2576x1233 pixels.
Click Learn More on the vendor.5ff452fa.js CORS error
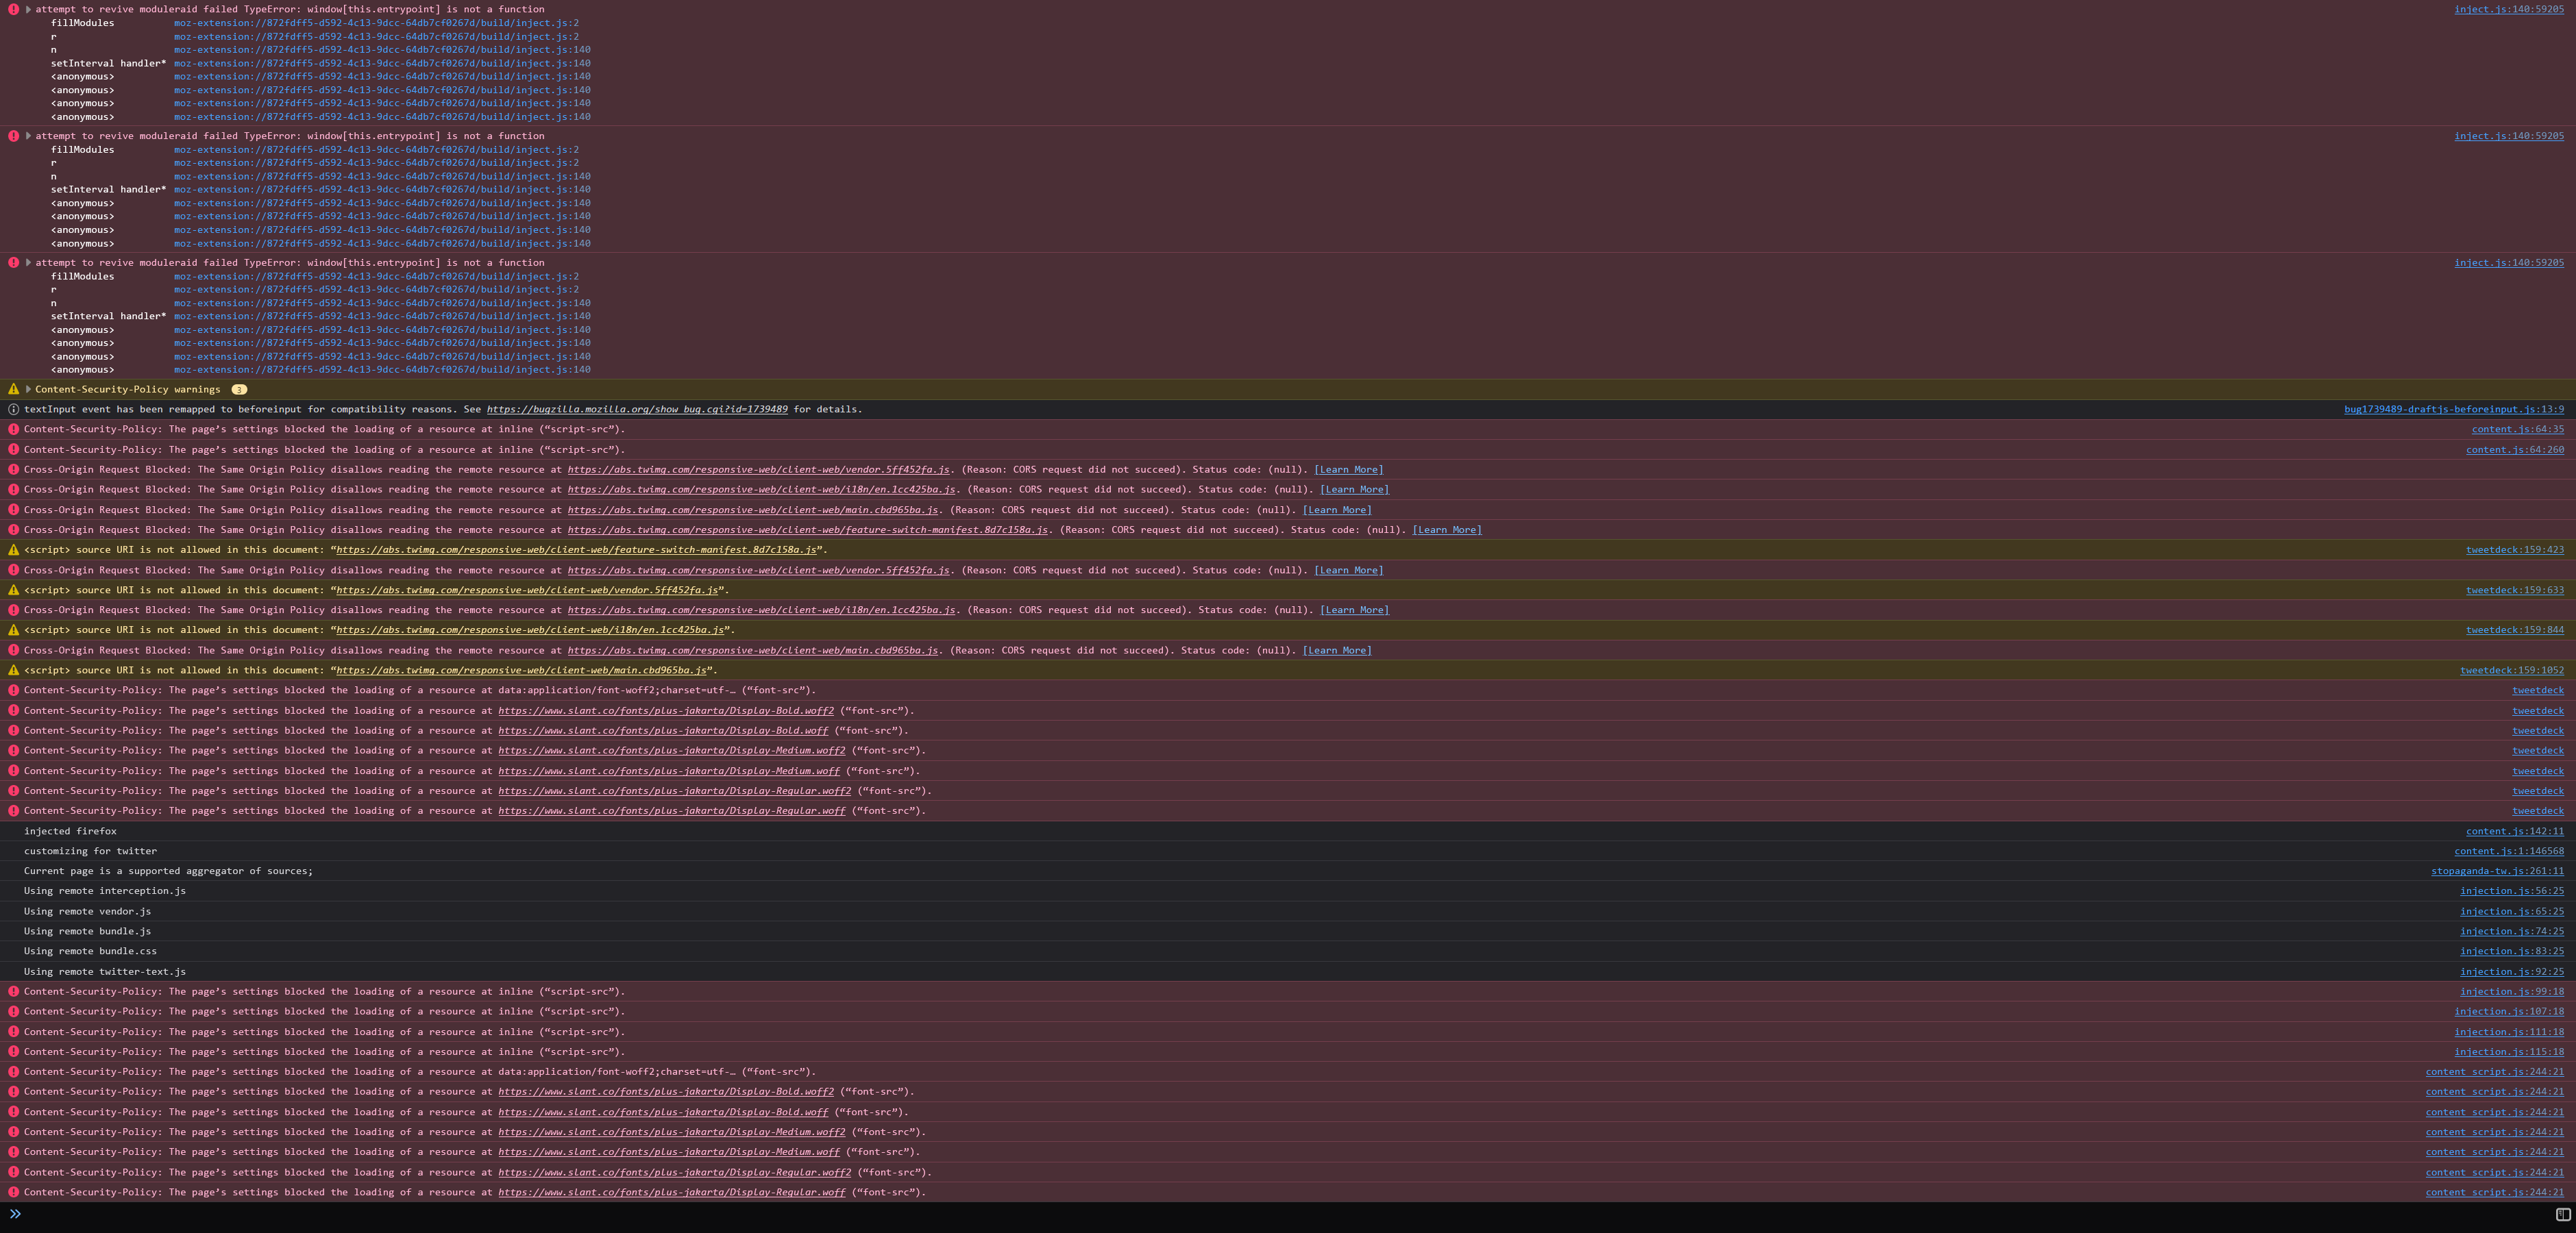tap(1349, 470)
